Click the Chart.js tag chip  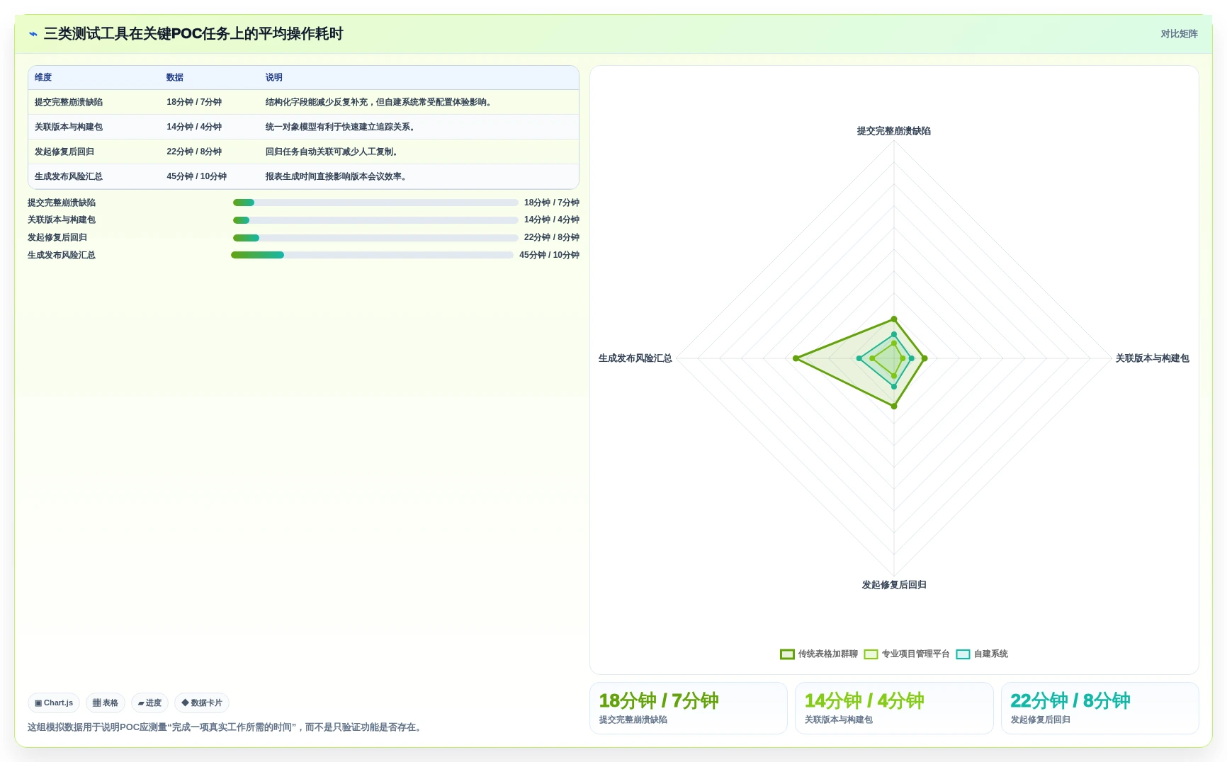point(54,703)
